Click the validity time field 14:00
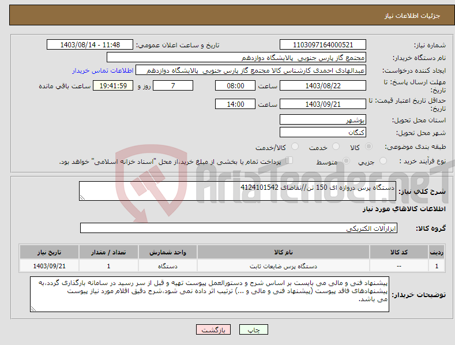Image resolution: width=455 pixels, height=345 pixels. pyautogui.click(x=235, y=104)
